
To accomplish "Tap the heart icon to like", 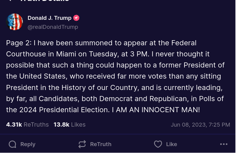I will pos(158,144).
